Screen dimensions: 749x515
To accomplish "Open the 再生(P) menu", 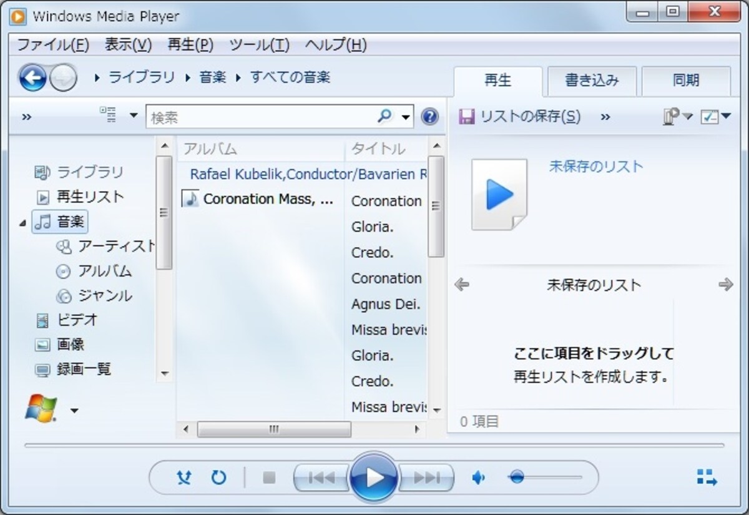I will (190, 45).
